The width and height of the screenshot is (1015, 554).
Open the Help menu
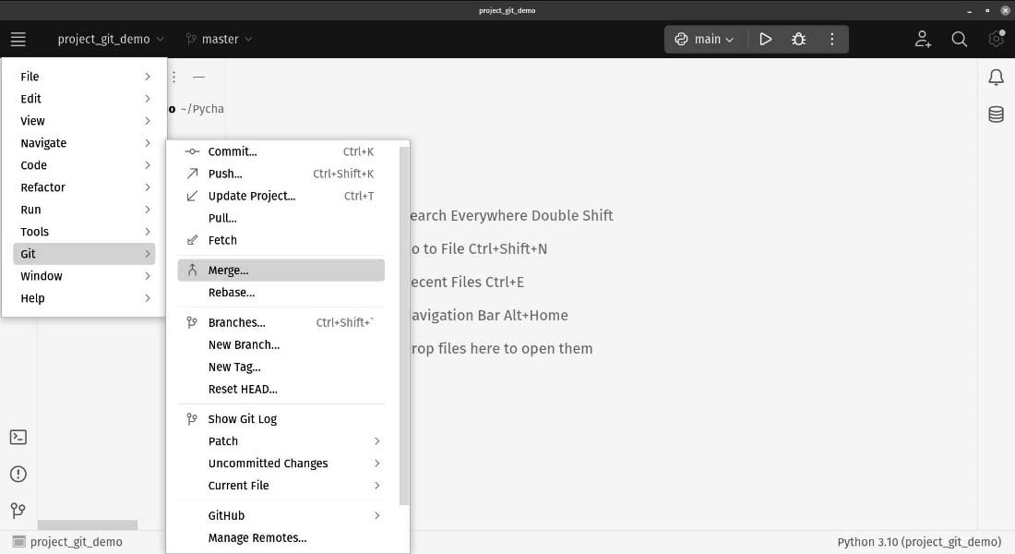coord(84,298)
